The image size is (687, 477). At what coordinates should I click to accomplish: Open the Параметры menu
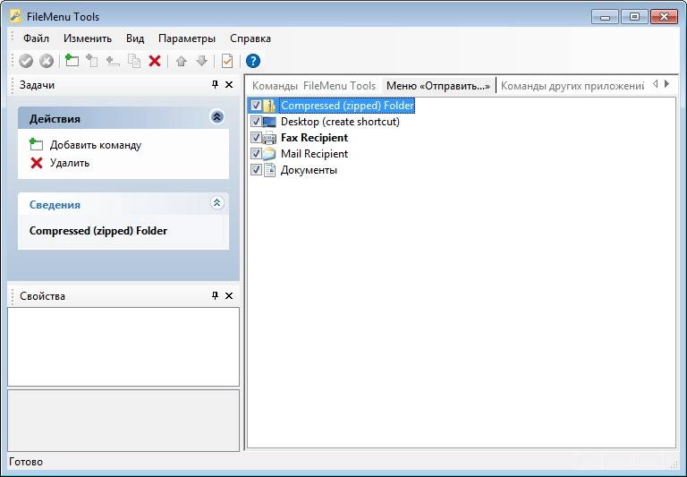(x=187, y=38)
